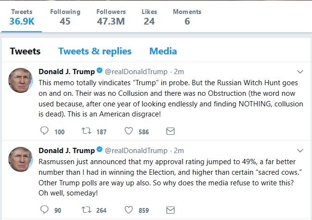
Task: Reply to the memo vindication tweet
Action: 45,131
